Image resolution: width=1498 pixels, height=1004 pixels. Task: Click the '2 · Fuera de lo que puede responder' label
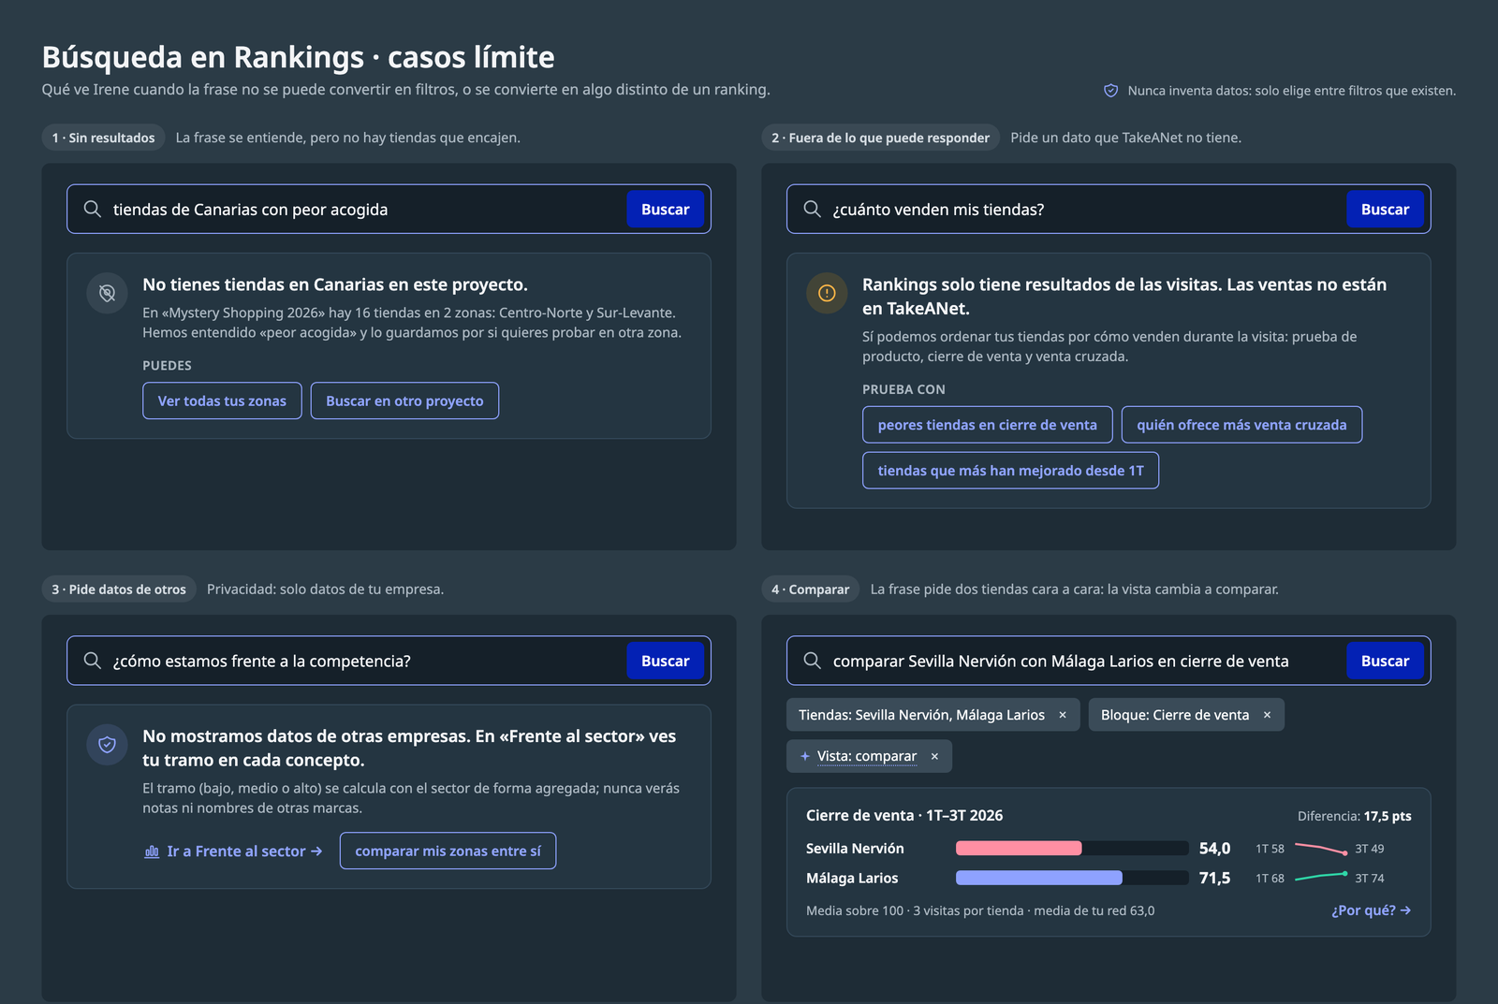880,138
